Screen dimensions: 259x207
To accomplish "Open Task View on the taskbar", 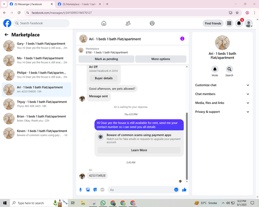I will (73, 203).
